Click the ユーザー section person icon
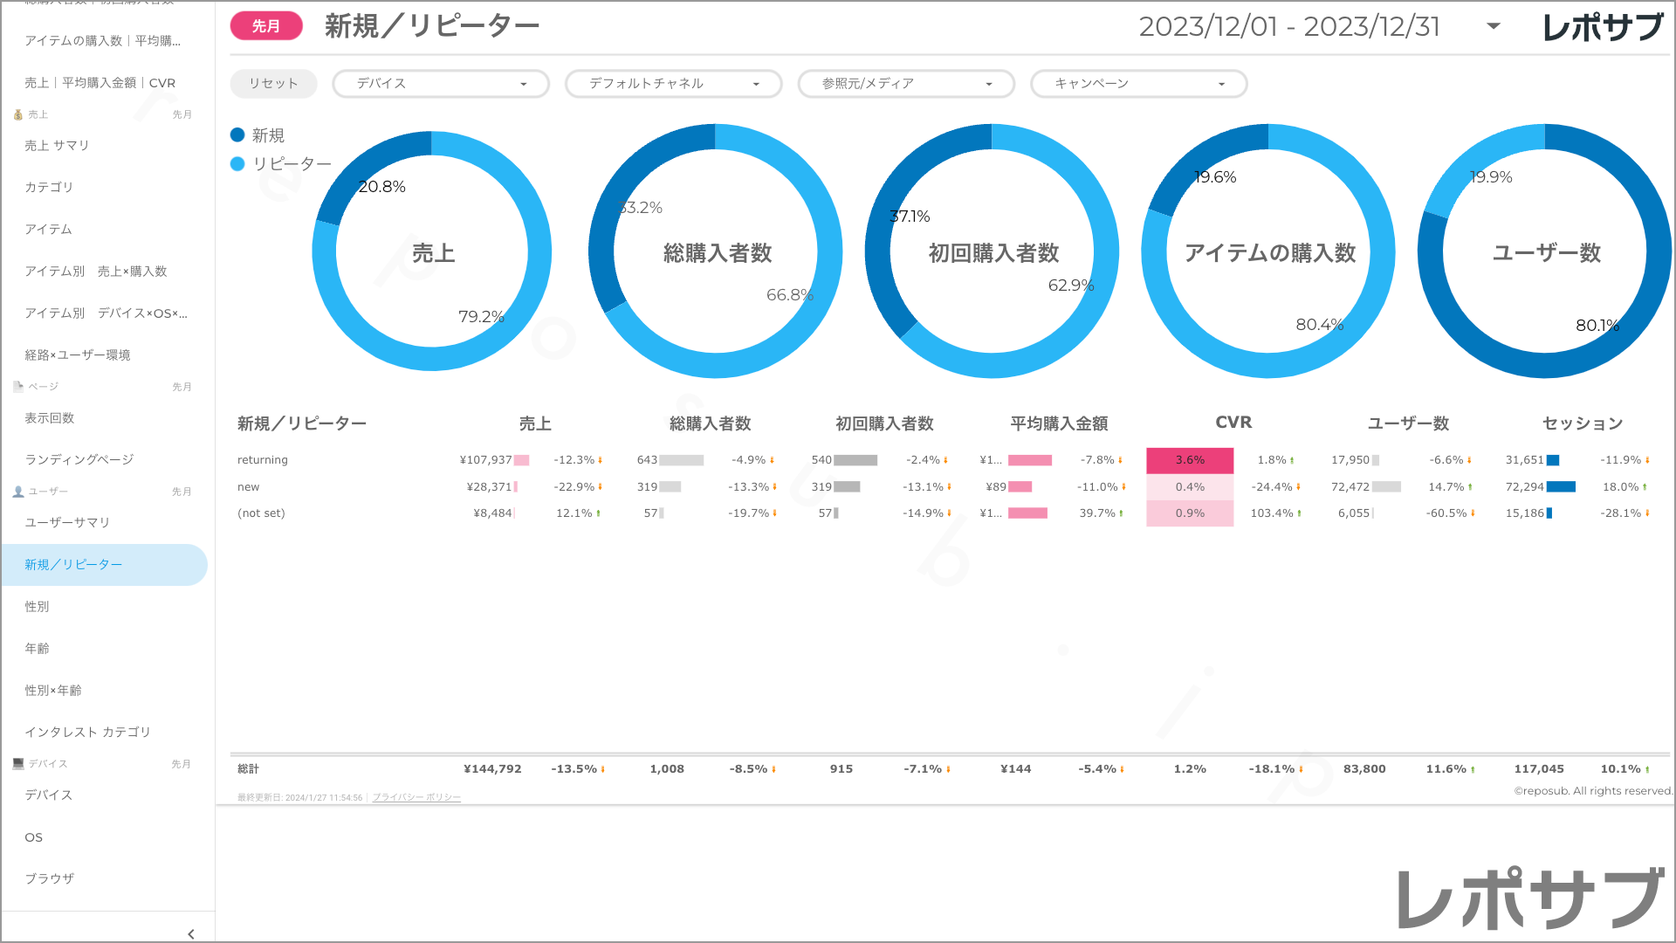Screen dimensions: 1676x943 (x=18, y=492)
